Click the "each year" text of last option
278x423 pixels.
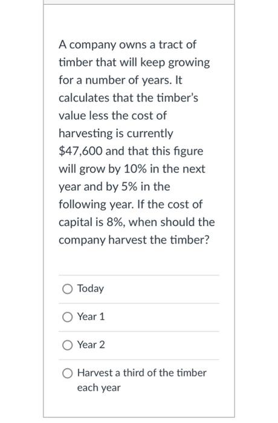(x=99, y=388)
